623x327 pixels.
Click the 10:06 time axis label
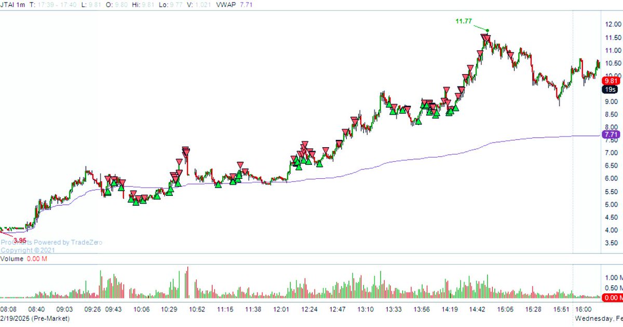(x=142, y=309)
